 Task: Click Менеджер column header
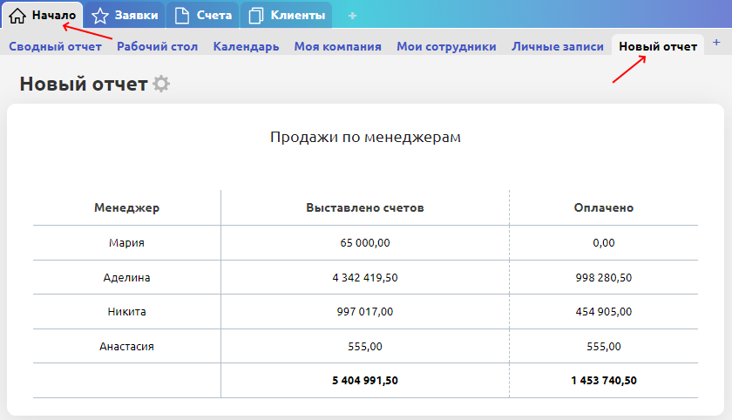(x=126, y=208)
